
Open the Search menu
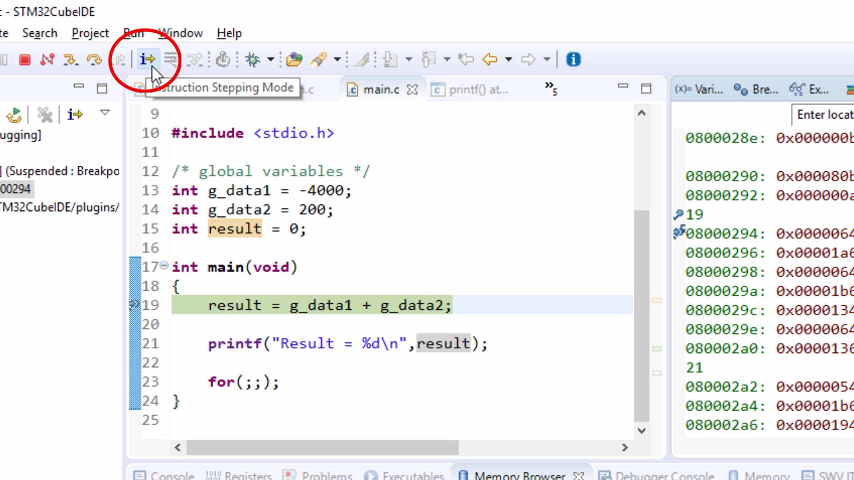pos(40,33)
